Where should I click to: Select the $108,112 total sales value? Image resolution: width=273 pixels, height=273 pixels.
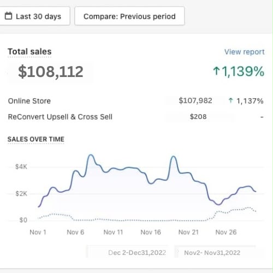pyautogui.click(x=51, y=72)
